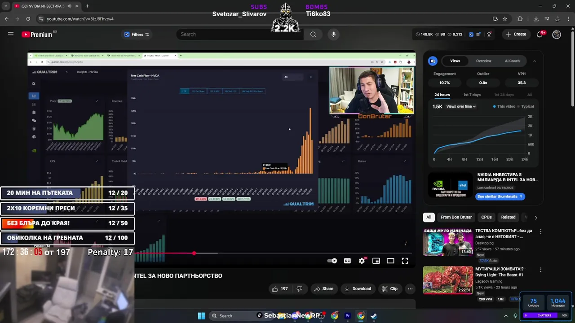Open options for Dying Light video

tap(540, 270)
